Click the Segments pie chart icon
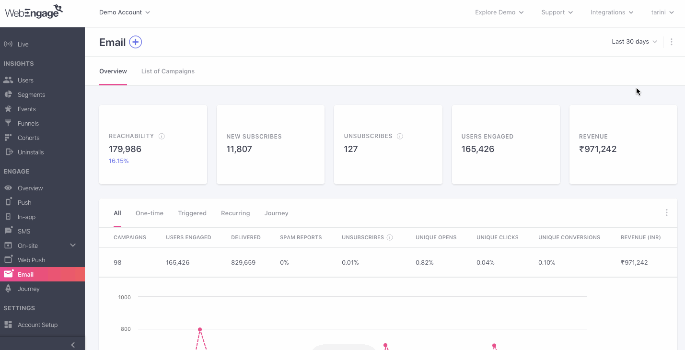The height and width of the screenshot is (350, 685). [x=8, y=94]
